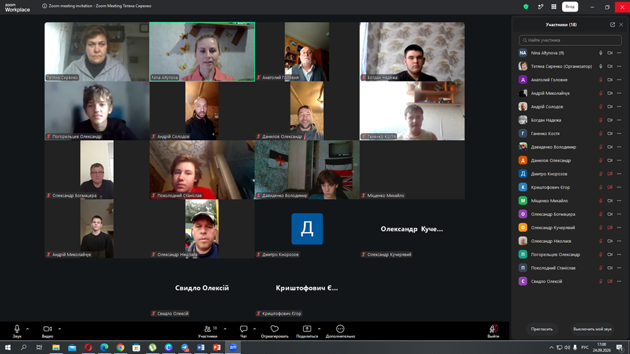Toggle microphone for Тетяна Сиренко in list

pyautogui.click(x=601, y=67)
